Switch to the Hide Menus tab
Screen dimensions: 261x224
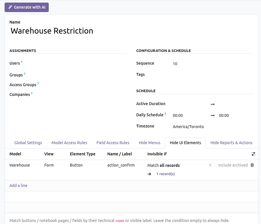[x=149, y=143]
